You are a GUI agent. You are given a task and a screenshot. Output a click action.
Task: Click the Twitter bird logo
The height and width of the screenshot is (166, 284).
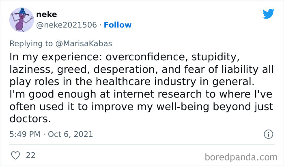tap(268, 14)
